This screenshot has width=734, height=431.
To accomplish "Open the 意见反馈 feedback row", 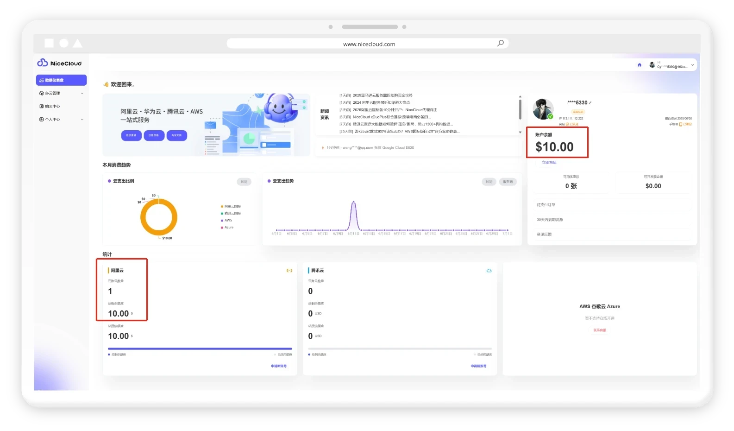I will [612, 234].
